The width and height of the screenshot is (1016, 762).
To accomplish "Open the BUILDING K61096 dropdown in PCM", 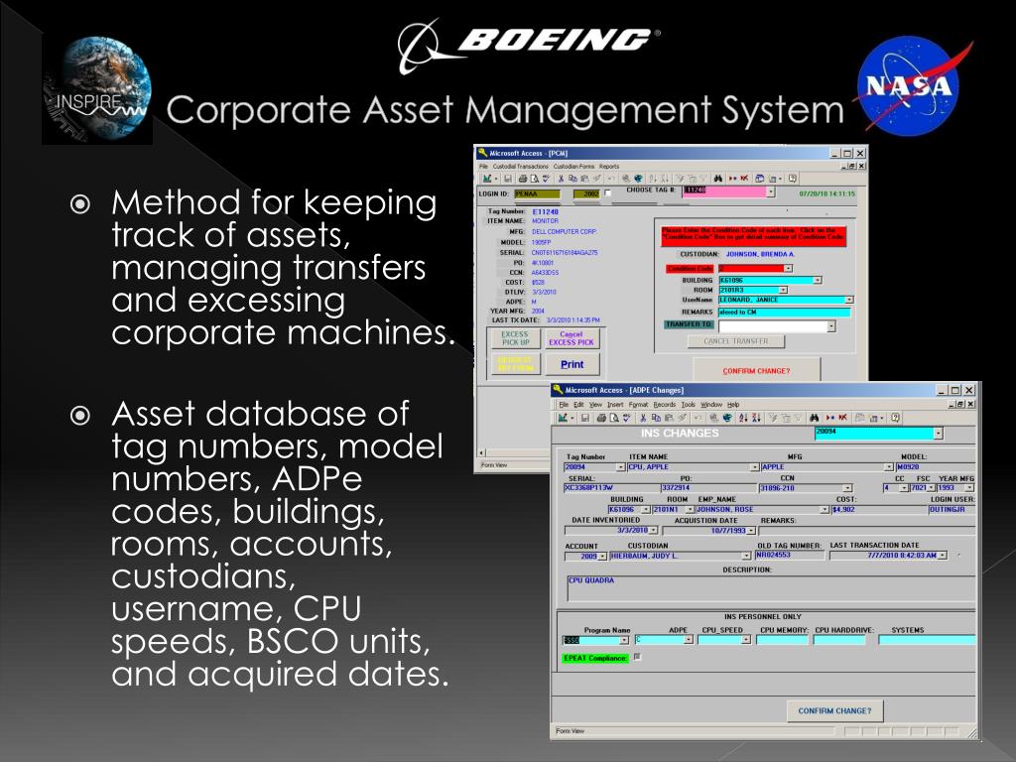I will point(818,281).
